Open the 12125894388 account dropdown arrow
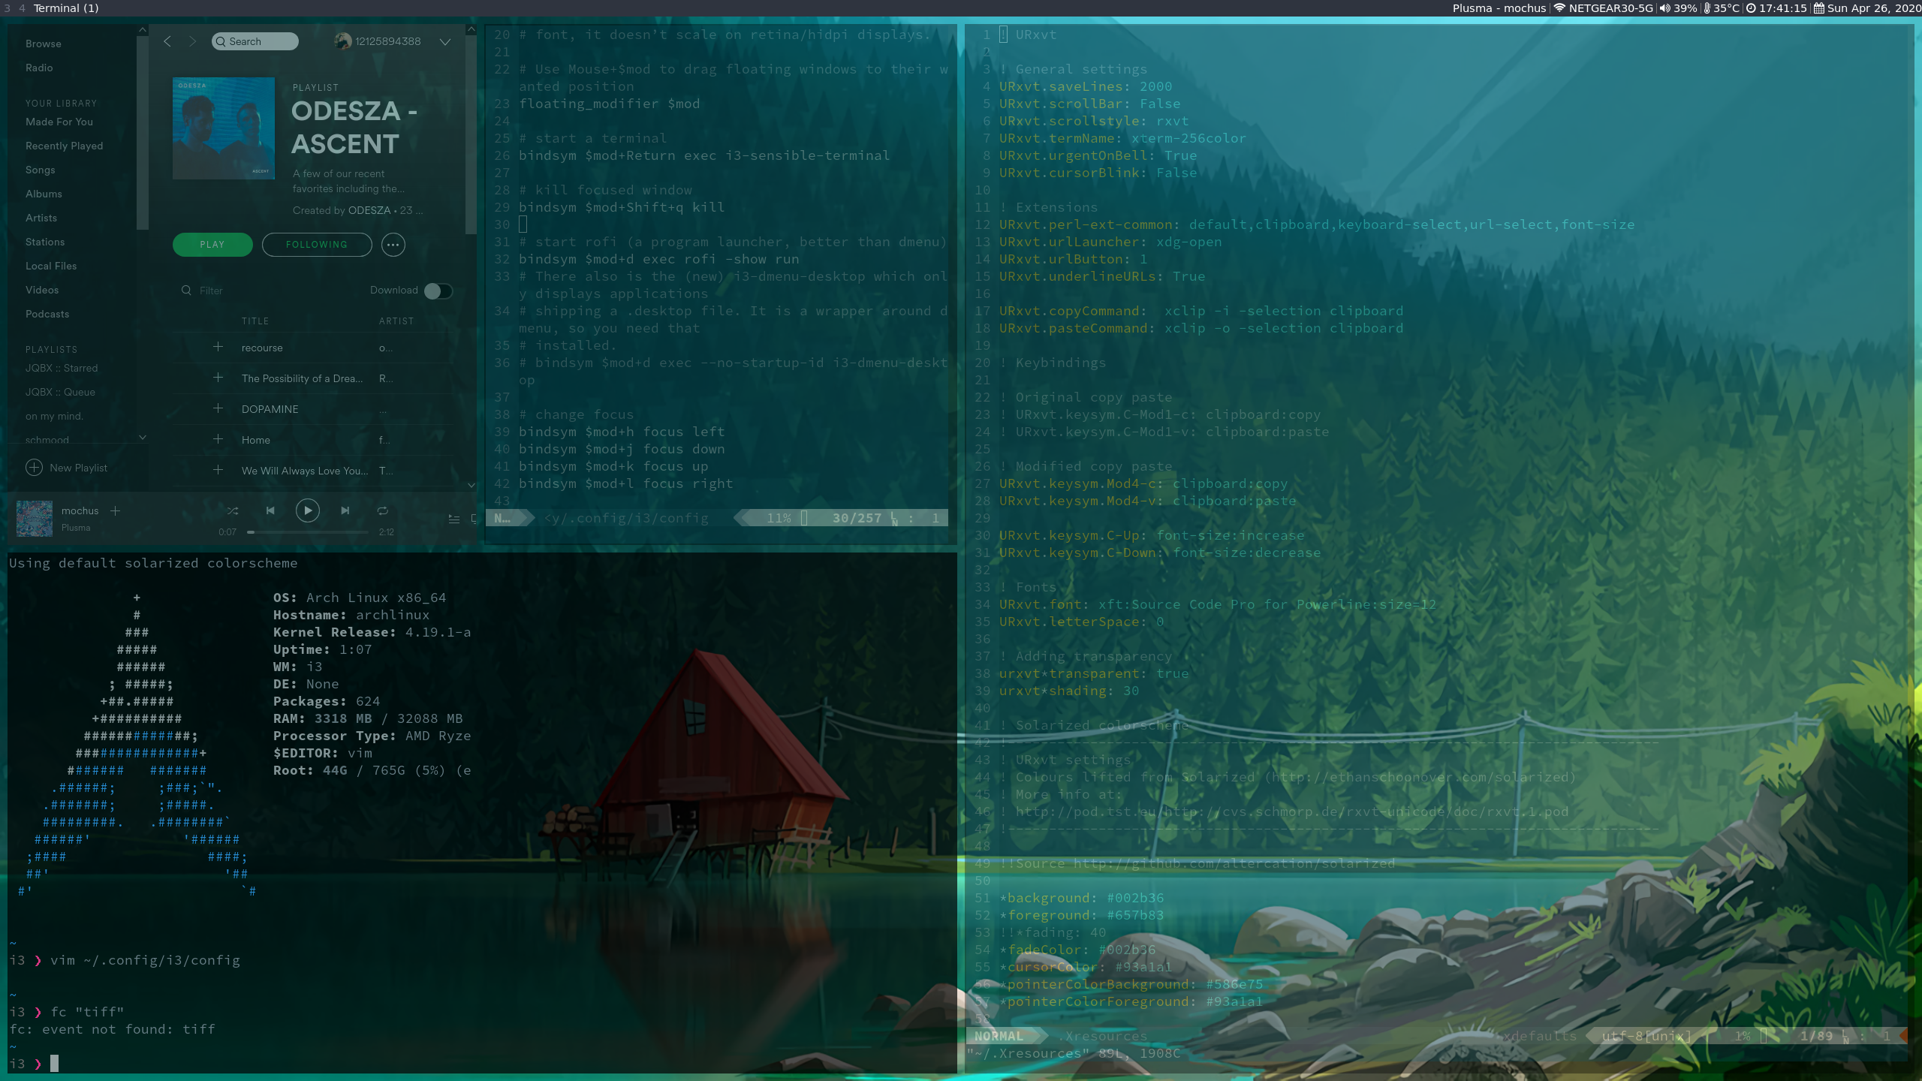1922x1081 pixels. click(x=445, y=42)
